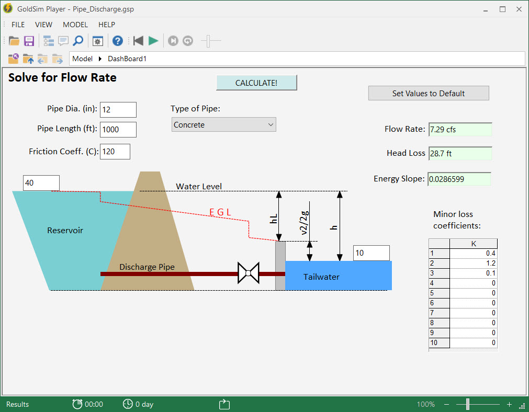Go to top-level container folder icon
Screen dimensions: 529x412
tap(14, 59)
